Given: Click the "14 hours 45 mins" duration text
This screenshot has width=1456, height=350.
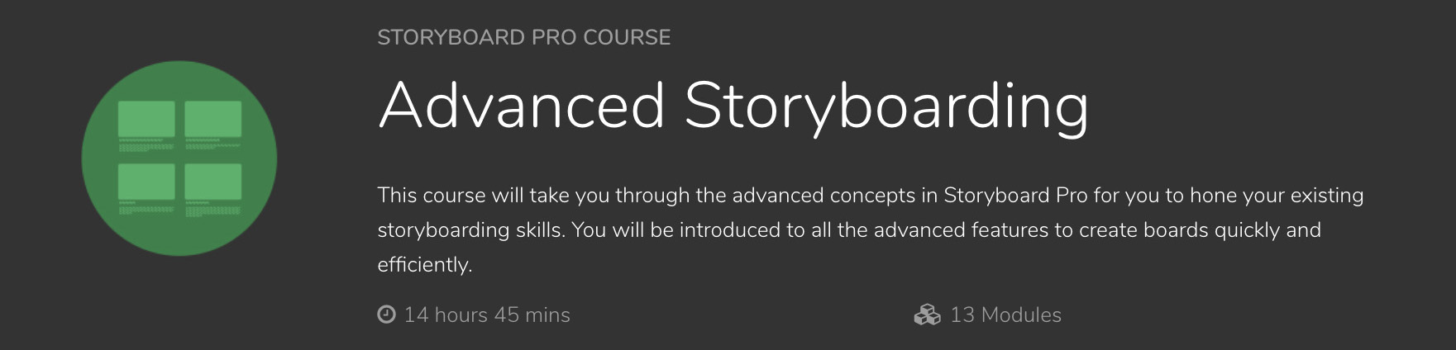Looking at the screenshot, I should point(487,315).
